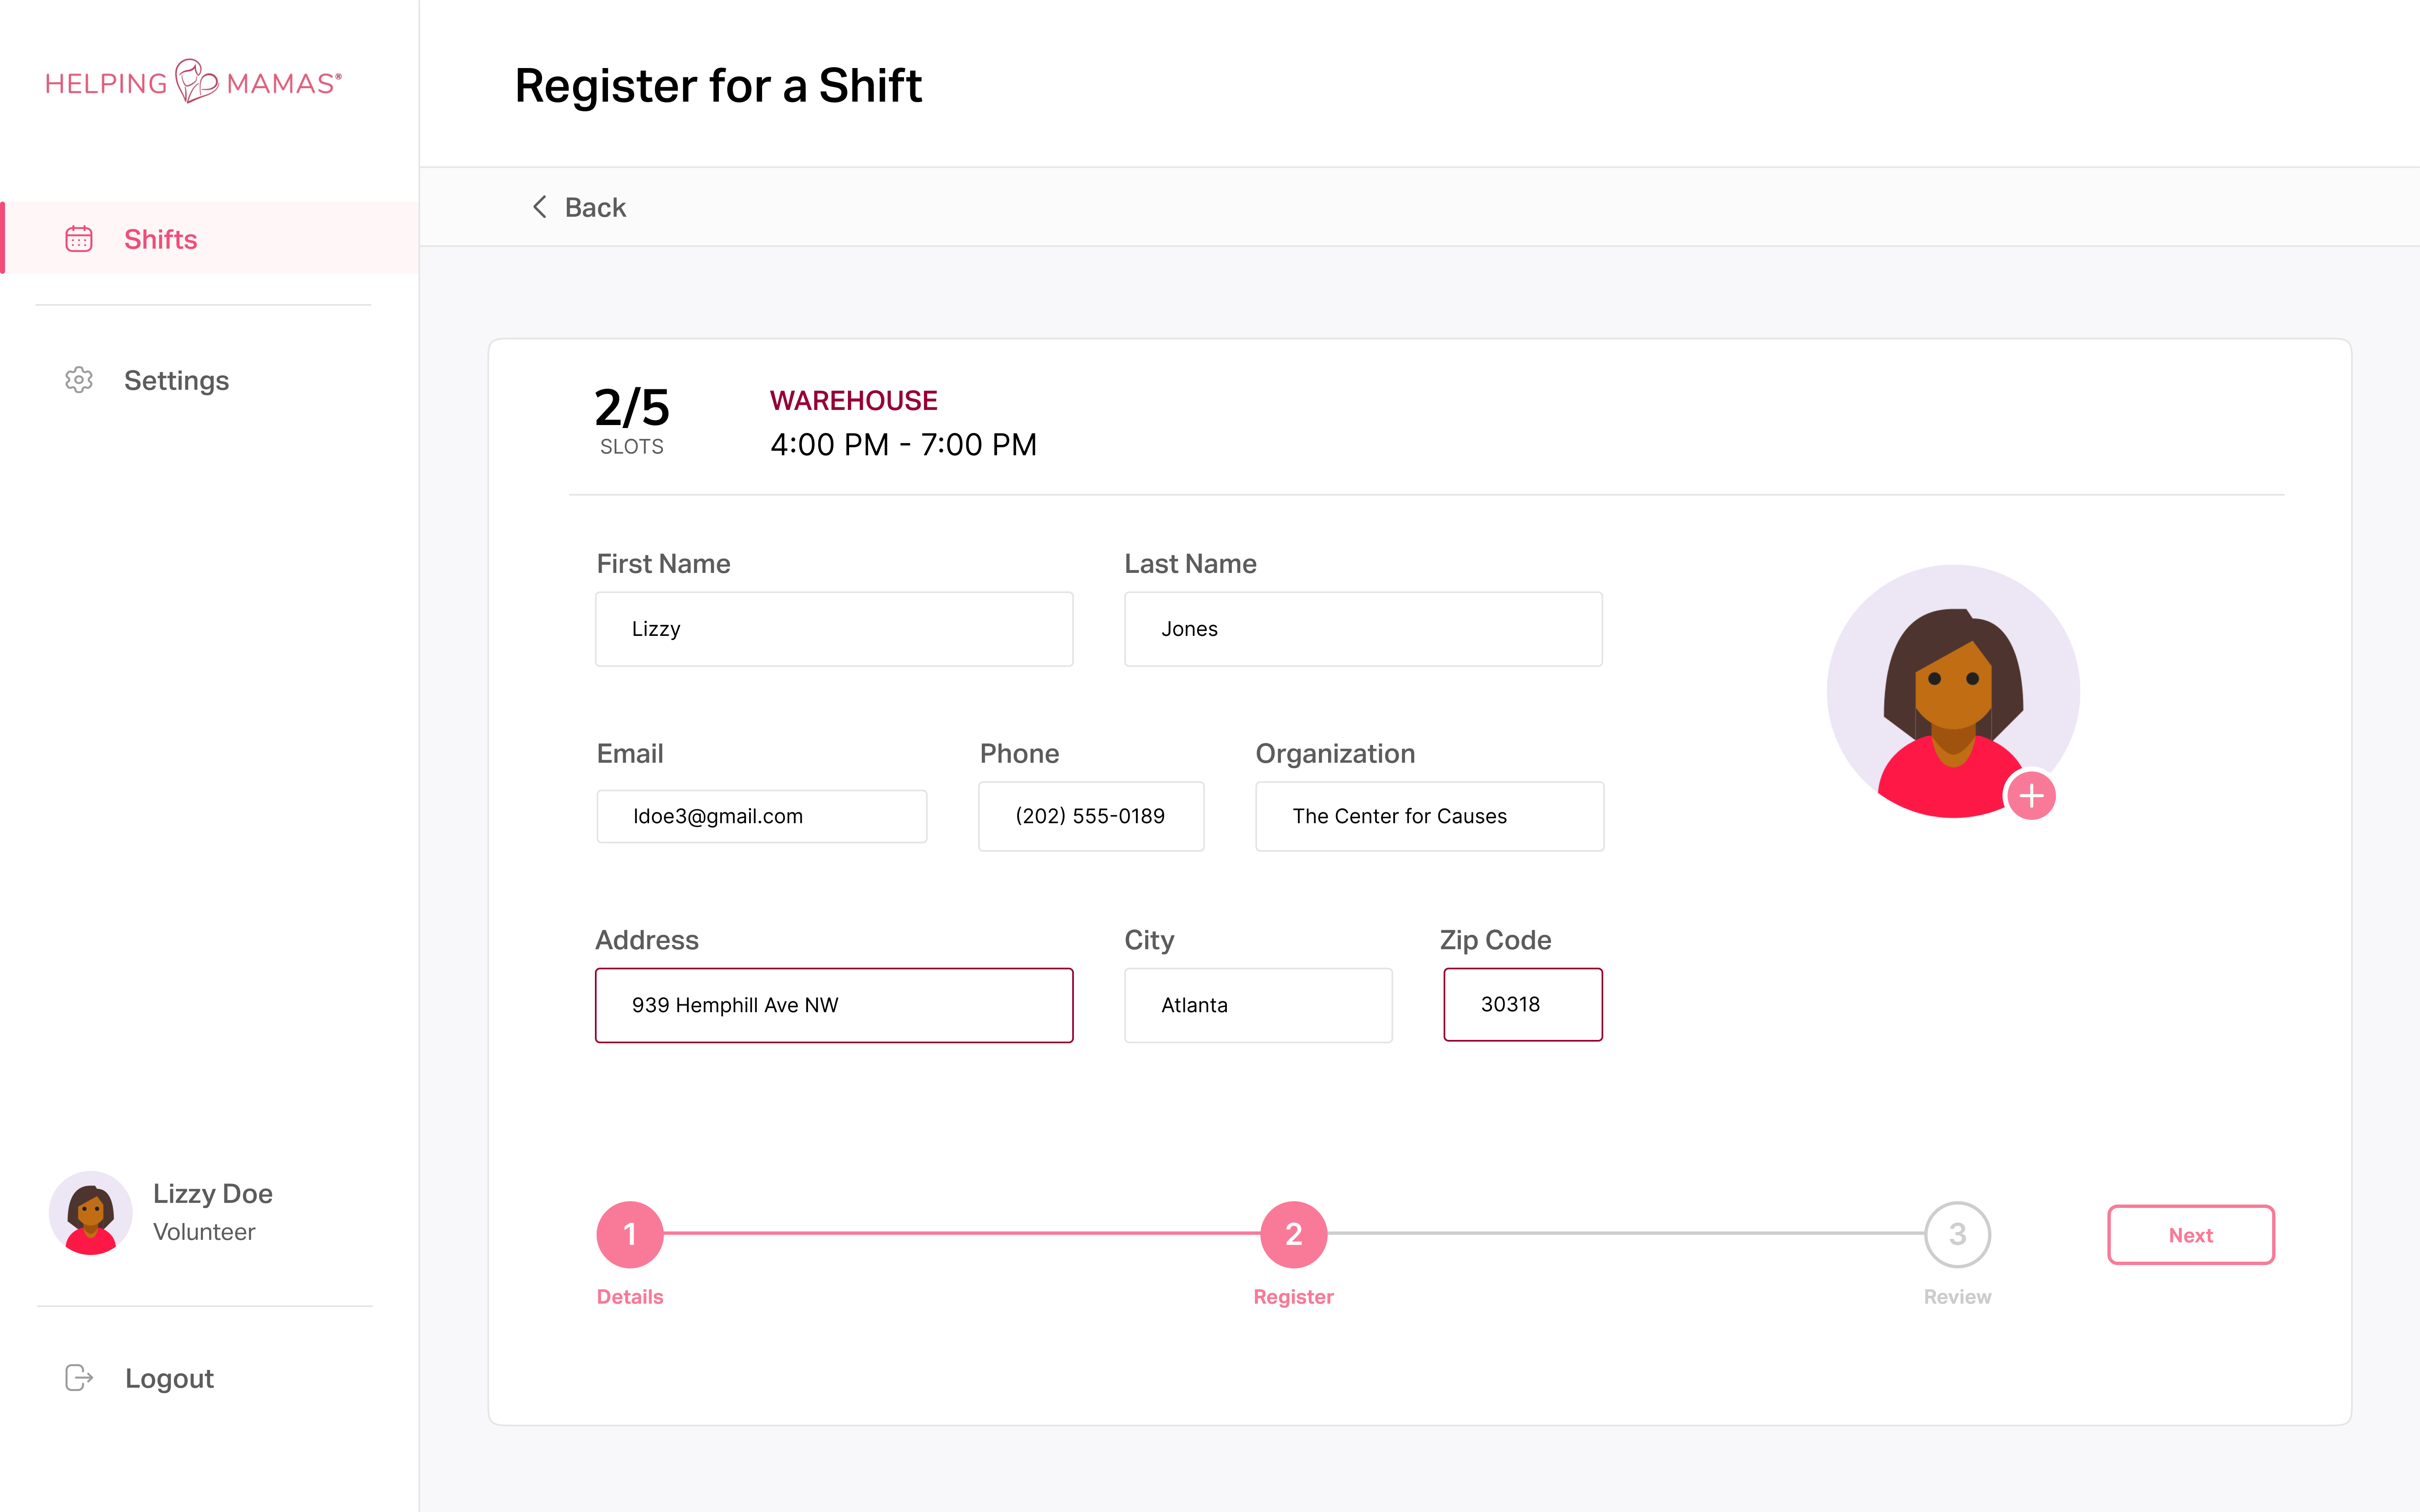This screenshot has height=1512, width=2420.
Task: Select step 2 Register circle
Action: point(1294,1234)
